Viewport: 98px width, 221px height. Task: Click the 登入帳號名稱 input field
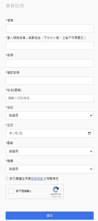[x=50, y=46]
